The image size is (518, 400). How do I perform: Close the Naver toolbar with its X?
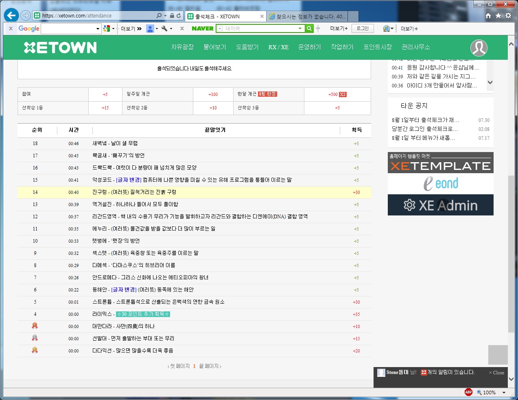[x=182, y=28]
